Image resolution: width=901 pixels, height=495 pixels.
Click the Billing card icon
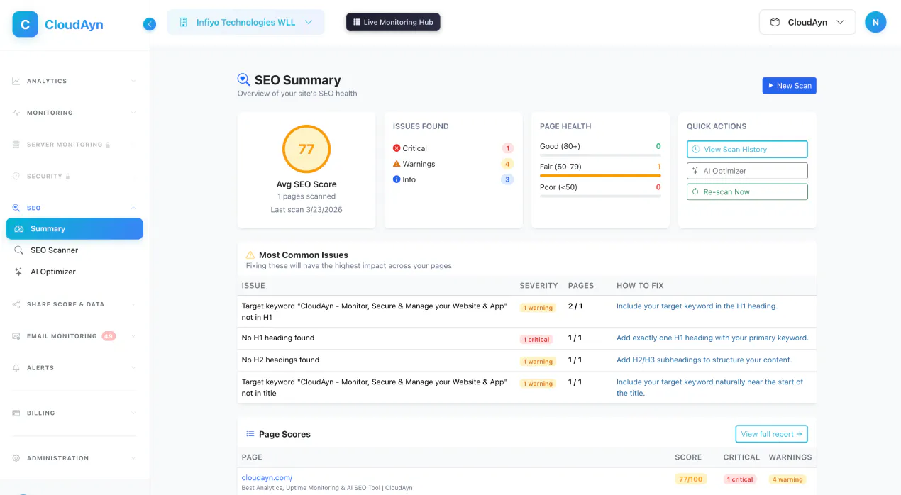(x=16, y=413)
